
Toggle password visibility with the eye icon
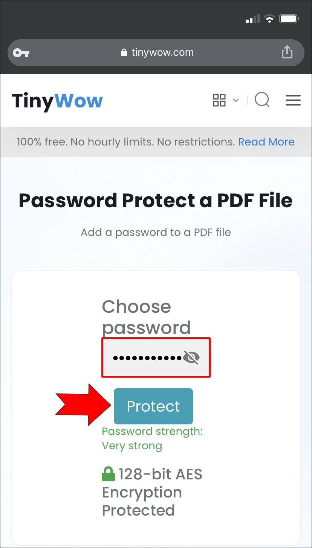pyautogui.click(x=191, y=357)
